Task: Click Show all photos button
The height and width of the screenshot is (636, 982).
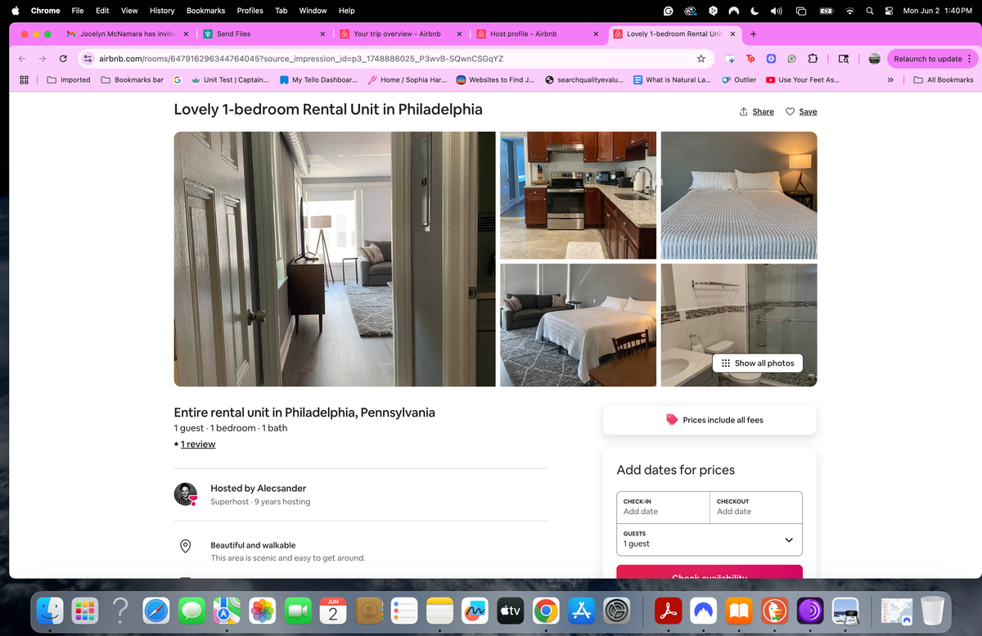Action: coord(757,363)
